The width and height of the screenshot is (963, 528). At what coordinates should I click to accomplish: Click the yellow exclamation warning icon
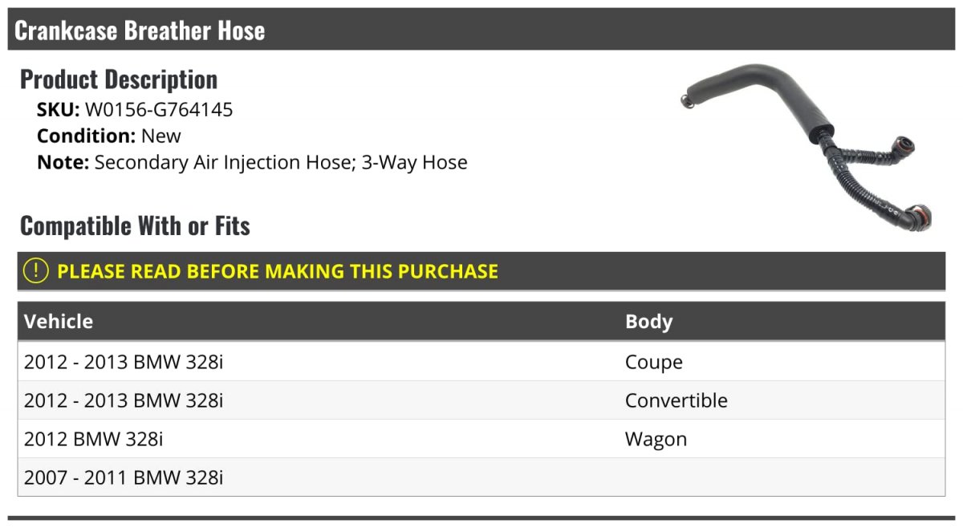pyautogui.click(x=36, y=271)
